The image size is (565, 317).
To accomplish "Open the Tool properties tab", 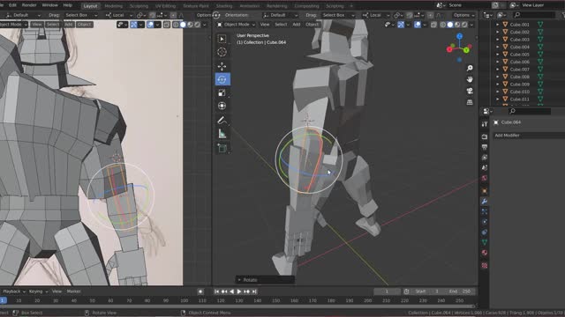I will (x=485, y=123).
